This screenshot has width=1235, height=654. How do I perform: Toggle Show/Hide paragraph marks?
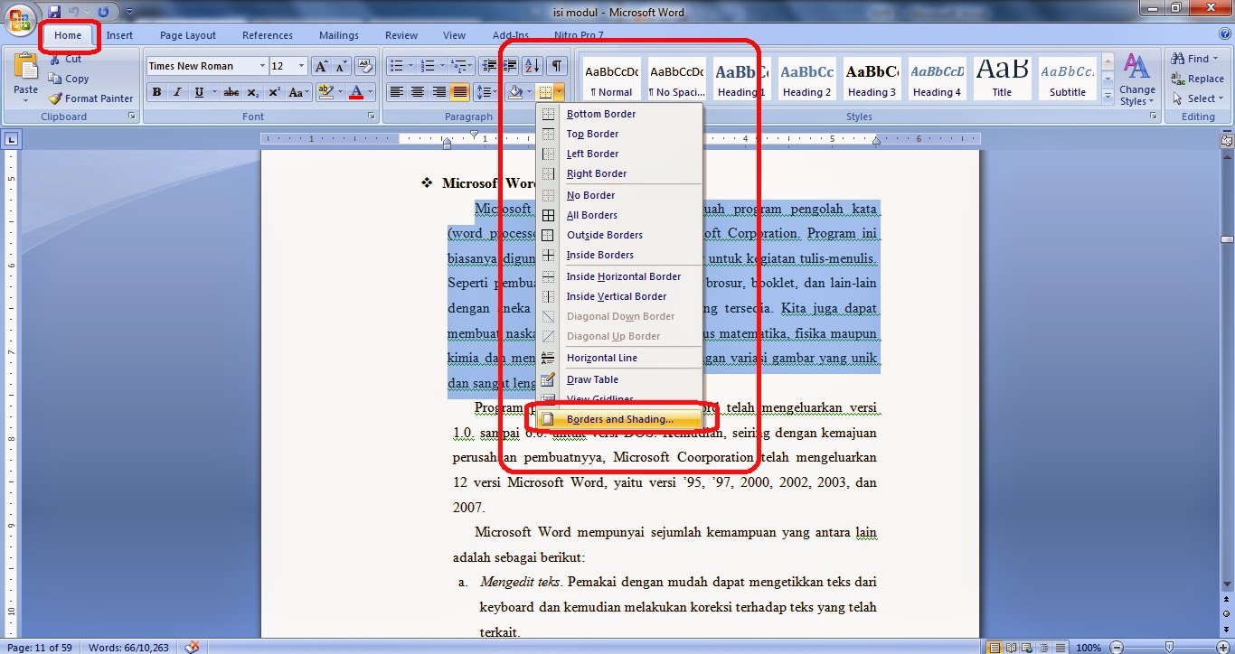click(556, 65)
